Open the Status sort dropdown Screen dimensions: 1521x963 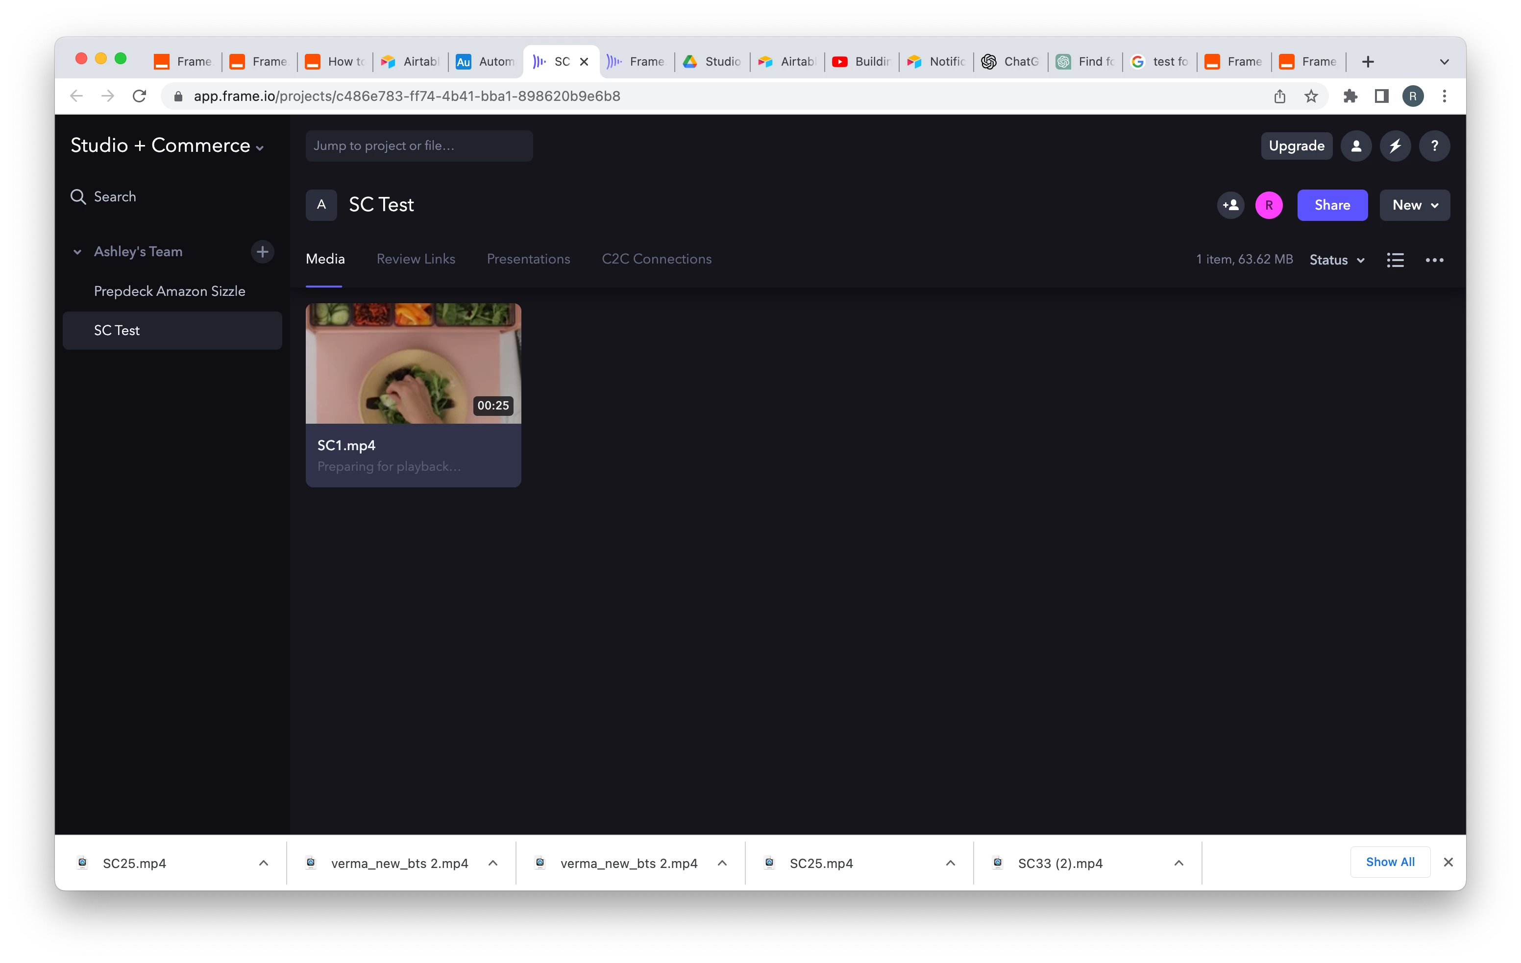coord(1337,260)
